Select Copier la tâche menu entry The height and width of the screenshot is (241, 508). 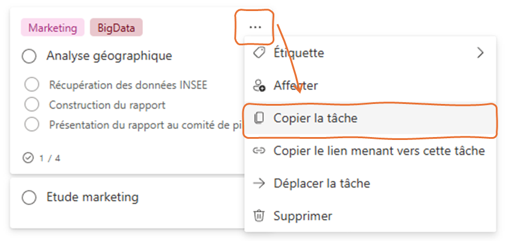(315, 118)
